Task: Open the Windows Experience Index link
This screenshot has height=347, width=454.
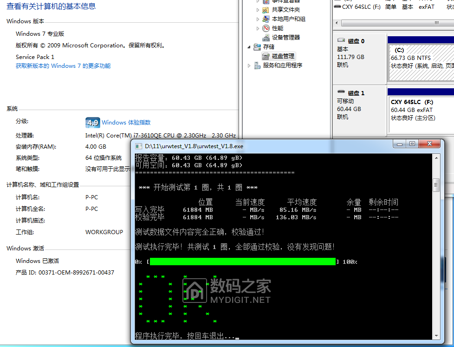Action: point(126,123)
